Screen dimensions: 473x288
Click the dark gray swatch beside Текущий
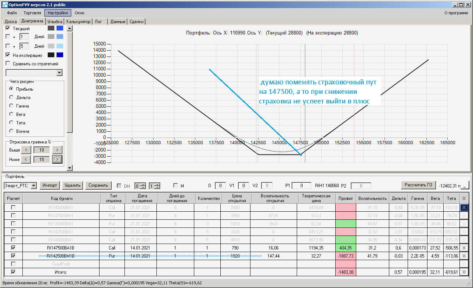pos(51,28)
